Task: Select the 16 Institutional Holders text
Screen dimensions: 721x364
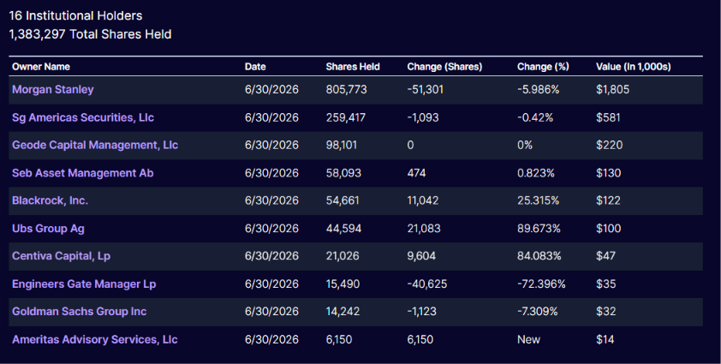Action: coord(76,15)
